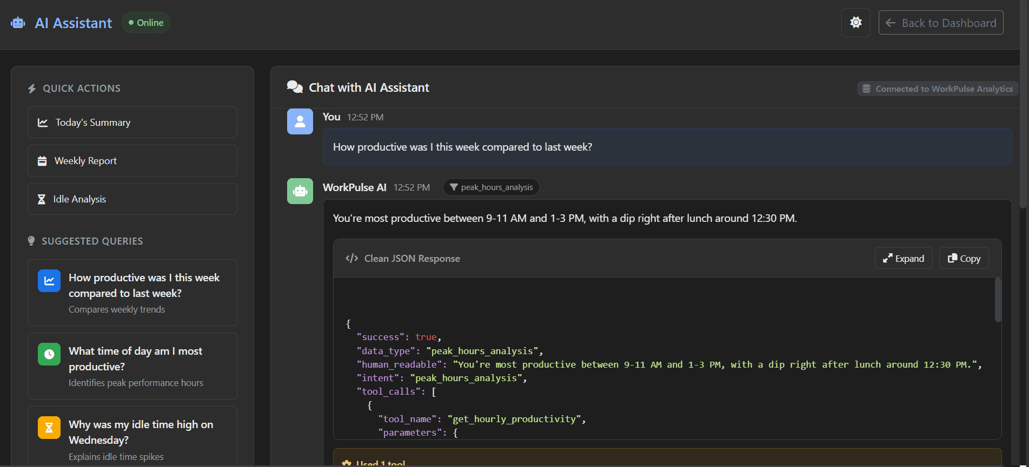
Task: Click your message about weekly productivity
Action: point(667,146)
